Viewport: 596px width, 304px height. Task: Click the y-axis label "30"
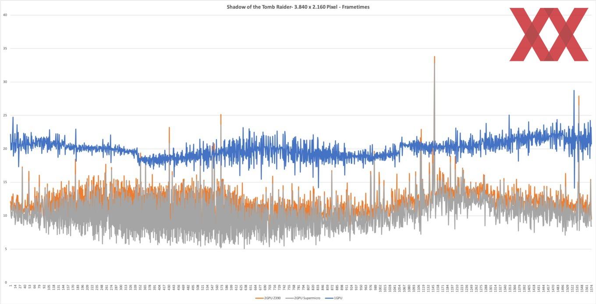click(5, 82)
